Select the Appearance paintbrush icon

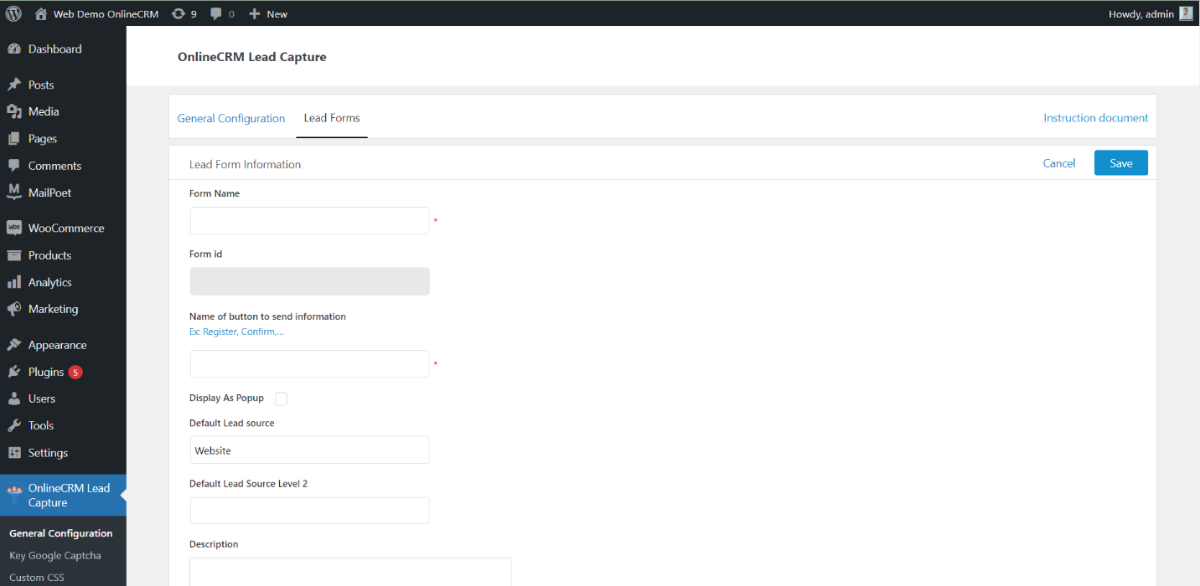[x=15, y=344]
